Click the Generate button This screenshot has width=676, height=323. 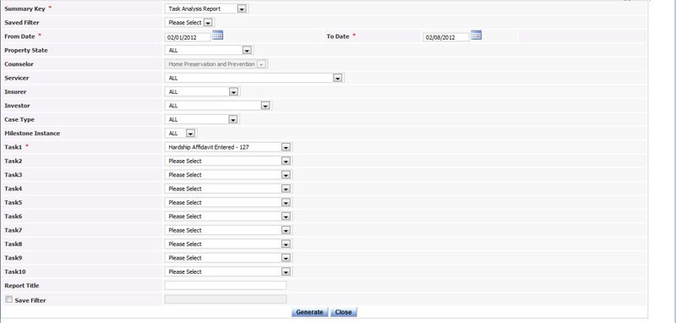click(309, 312)
